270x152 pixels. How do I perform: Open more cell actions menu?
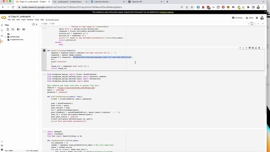coord(262,48)
